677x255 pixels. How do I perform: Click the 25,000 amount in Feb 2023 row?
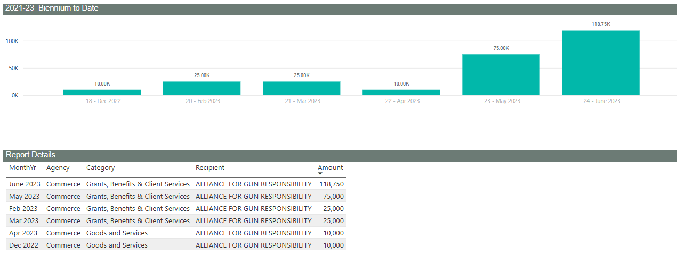tap(334, 209)
